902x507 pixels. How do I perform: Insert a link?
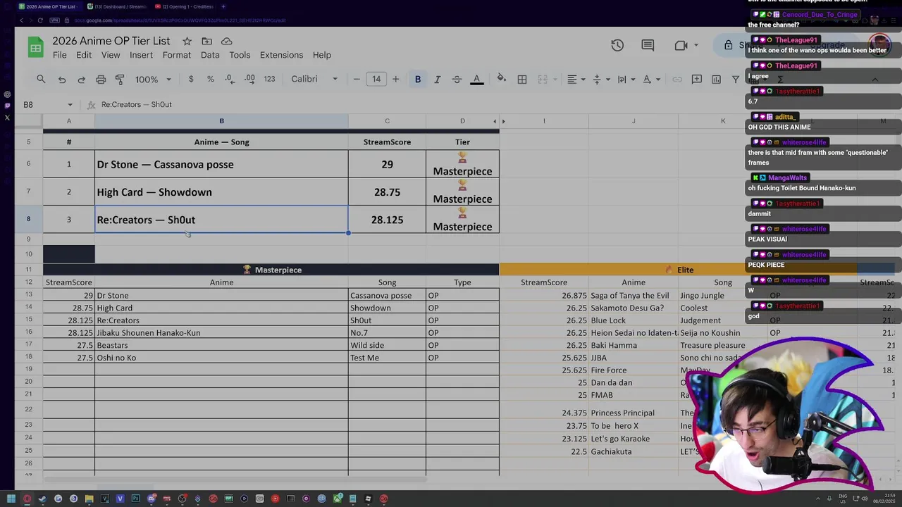pos(677,80)
